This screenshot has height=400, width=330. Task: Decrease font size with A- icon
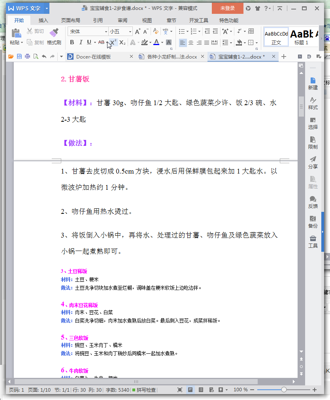[146, 31]
